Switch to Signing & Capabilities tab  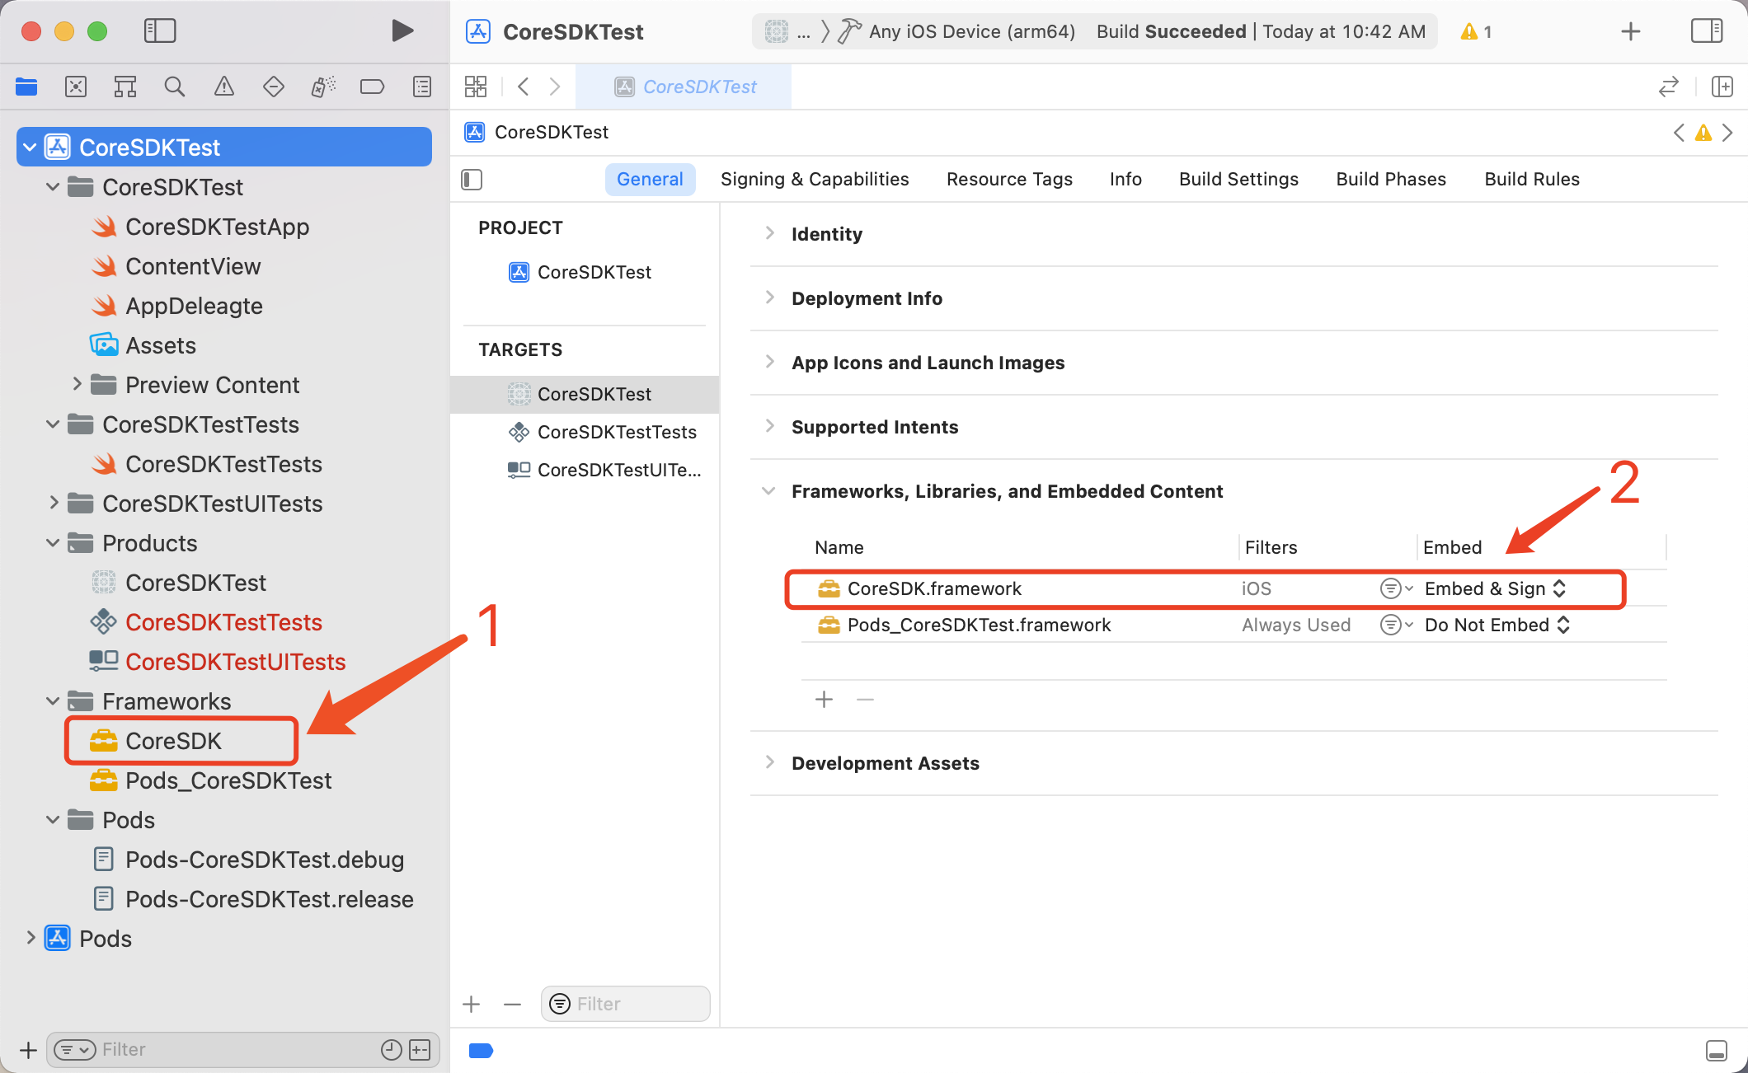tap(815, 180)
